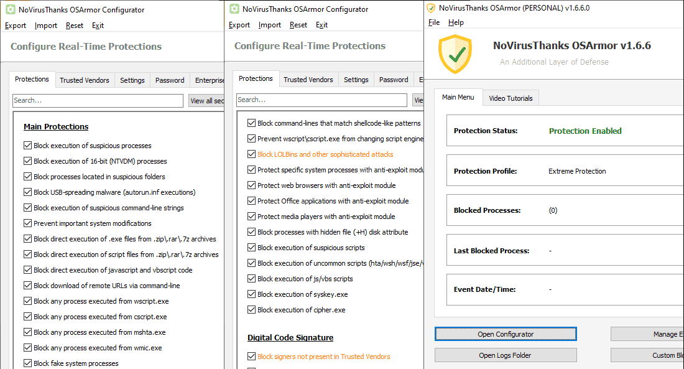Uncheck Block execution of suspicious processes
The image size is (684, 369).
[x=27, y=146]
